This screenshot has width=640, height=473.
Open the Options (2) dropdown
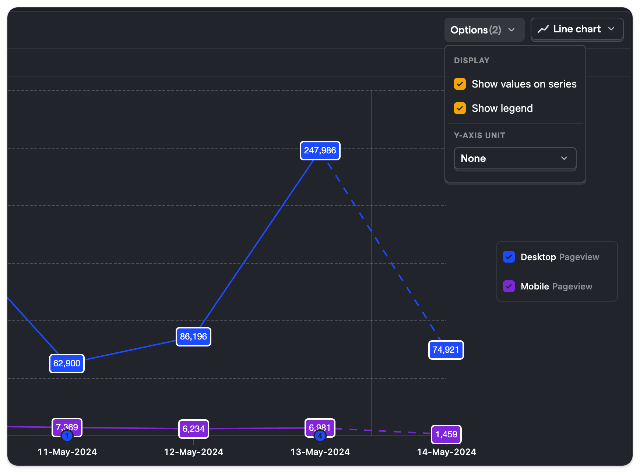pyautogui.click(x=484, y=30)
